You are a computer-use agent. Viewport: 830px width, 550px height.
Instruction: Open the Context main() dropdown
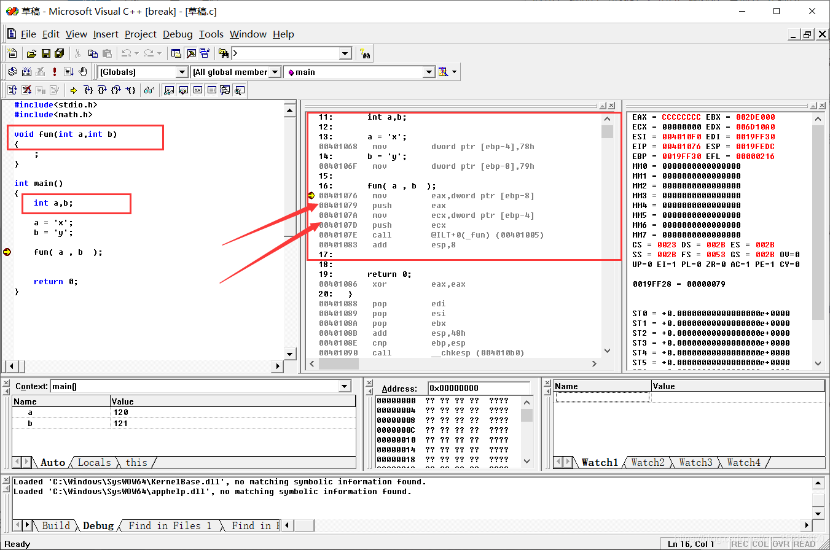pos(345,386)
